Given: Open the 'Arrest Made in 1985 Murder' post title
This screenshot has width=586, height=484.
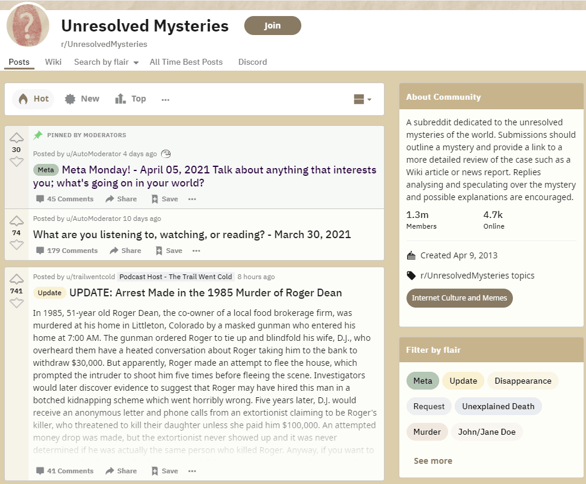Looking at the screenshot, I should pos(206,293).
